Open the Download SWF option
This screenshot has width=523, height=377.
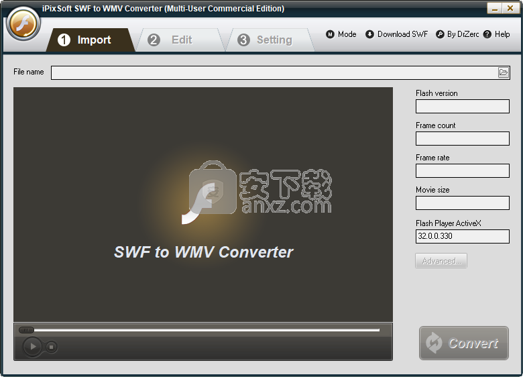click(x=396, y=34)
